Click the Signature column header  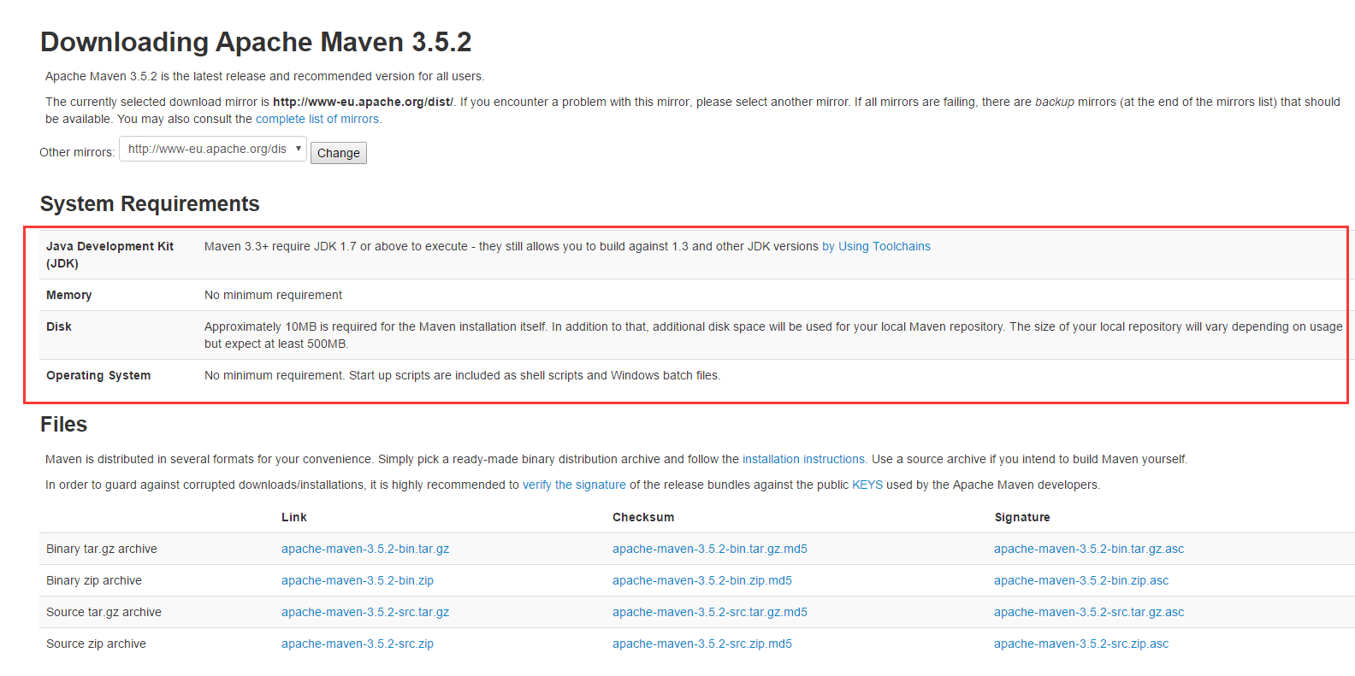(1022, 517)
